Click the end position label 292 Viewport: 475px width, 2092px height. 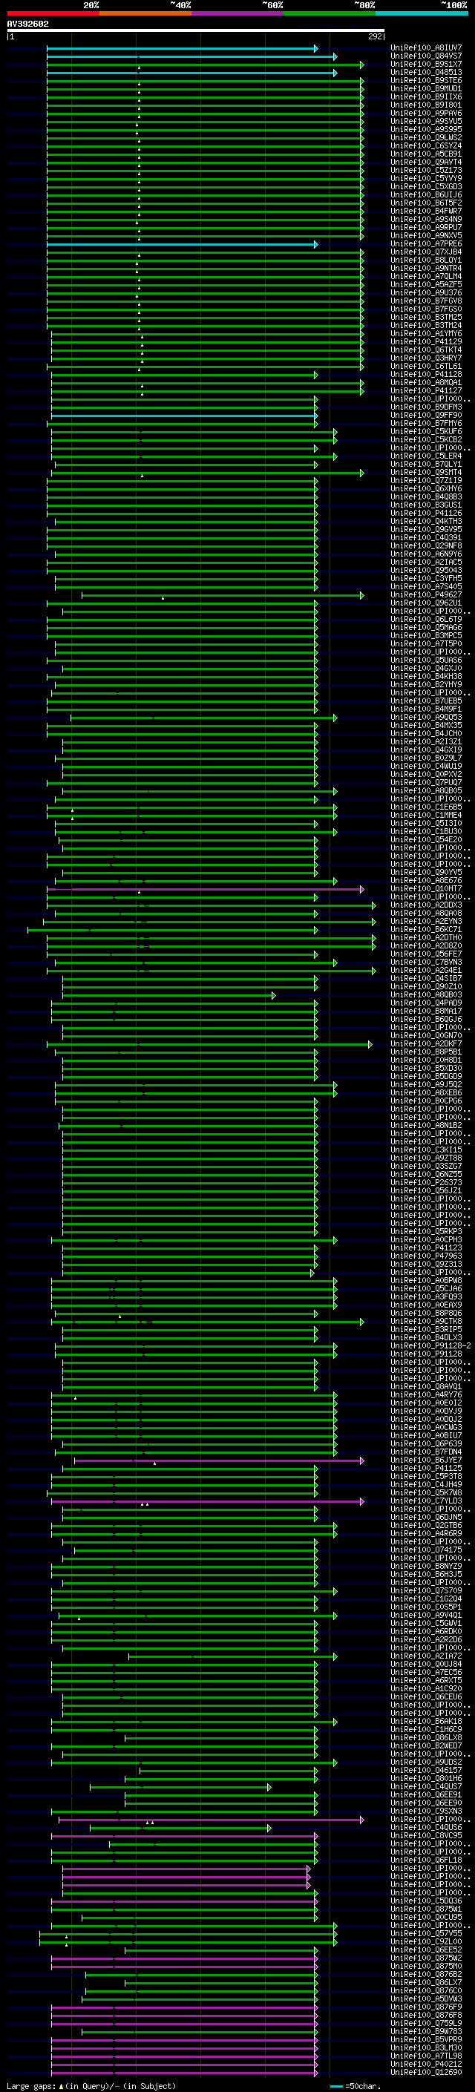(x=375, y=36)
